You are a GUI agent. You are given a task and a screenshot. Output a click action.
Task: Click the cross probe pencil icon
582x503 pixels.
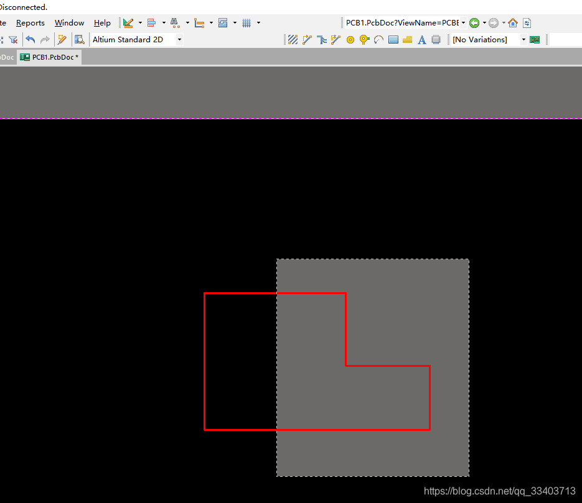62,40
